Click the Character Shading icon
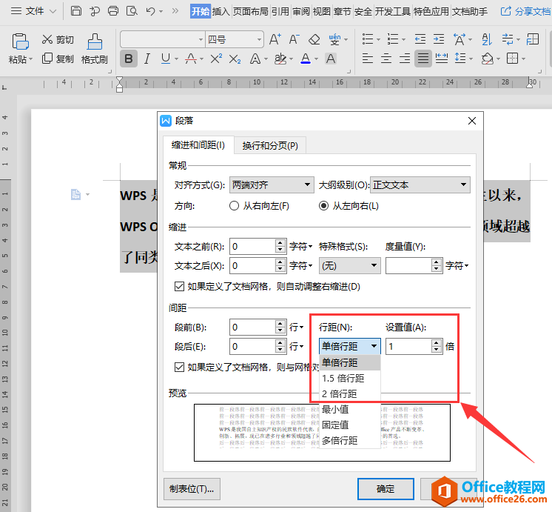552x512 pixels. (331, 59)
